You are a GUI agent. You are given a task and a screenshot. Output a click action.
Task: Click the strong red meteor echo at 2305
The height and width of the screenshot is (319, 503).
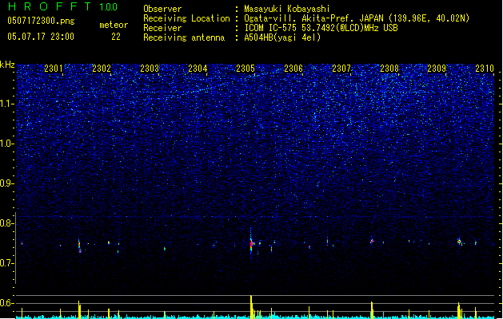[251, 244]
